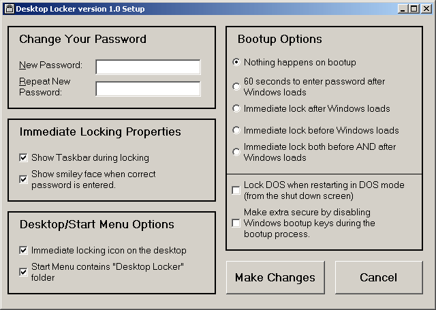The width and height of the screenshot is (436, 310).
Task: Select Immediate lock after Windows loads
Action: [236, 108]
